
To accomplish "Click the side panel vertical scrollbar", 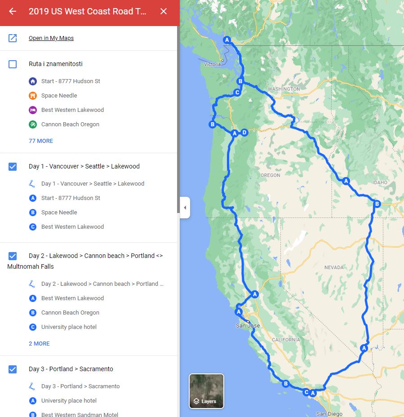I will (x=178, y=120).
